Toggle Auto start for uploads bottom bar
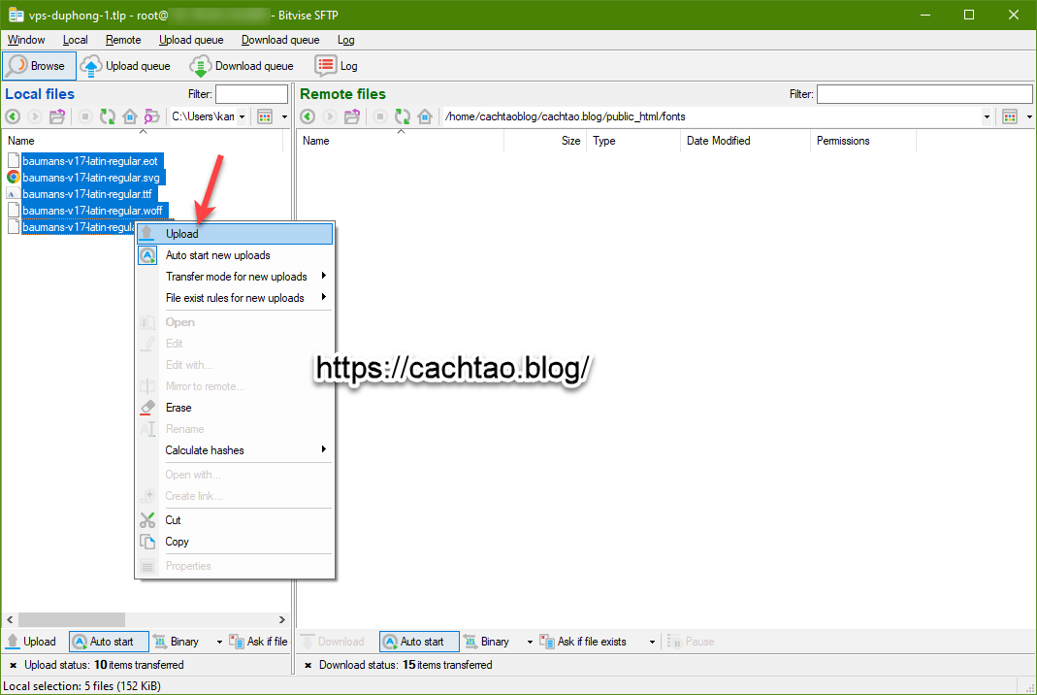 (109, 642)
